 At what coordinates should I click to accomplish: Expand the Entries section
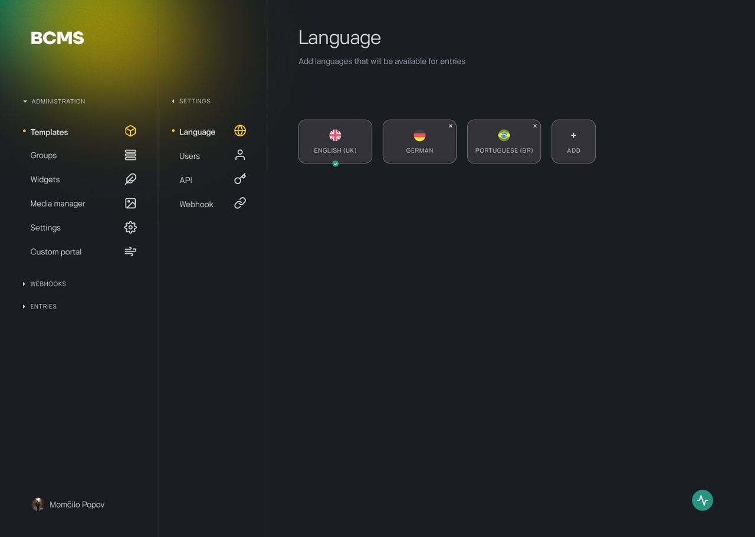(x=40, y=306)
